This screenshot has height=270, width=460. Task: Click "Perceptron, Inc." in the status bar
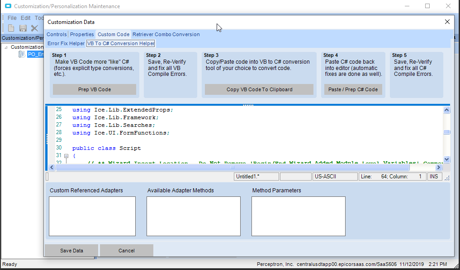tap(275, 264)
